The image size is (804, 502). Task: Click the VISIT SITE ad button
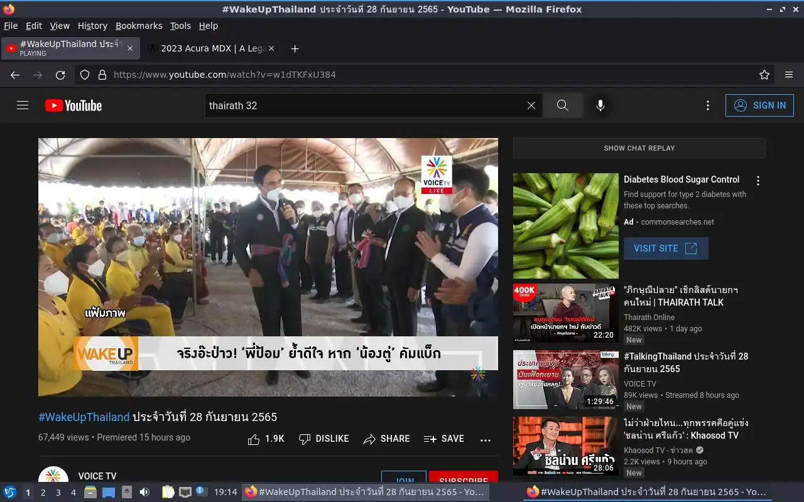[x=666, y=248]
